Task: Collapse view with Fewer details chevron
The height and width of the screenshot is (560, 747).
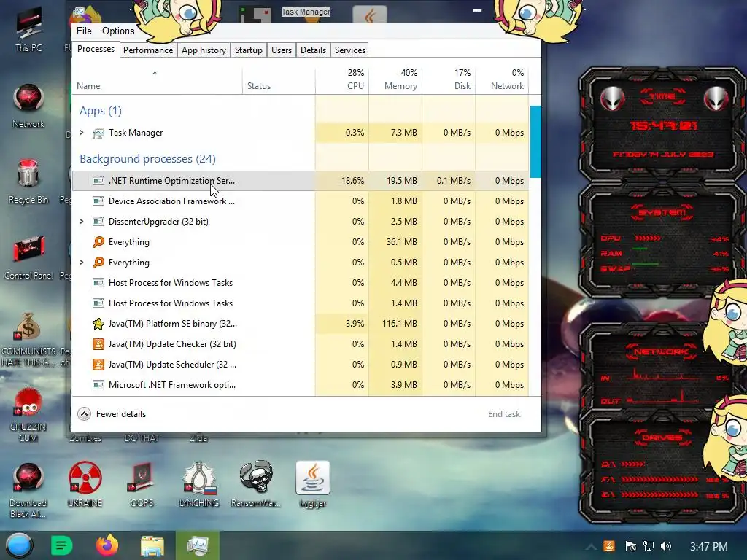Action: click(x=85, y=414)
